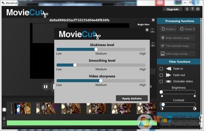This screenshot has width=204, height=131.
Task: Click the Fade in waveform icon
Action: [x=169, y=69]
